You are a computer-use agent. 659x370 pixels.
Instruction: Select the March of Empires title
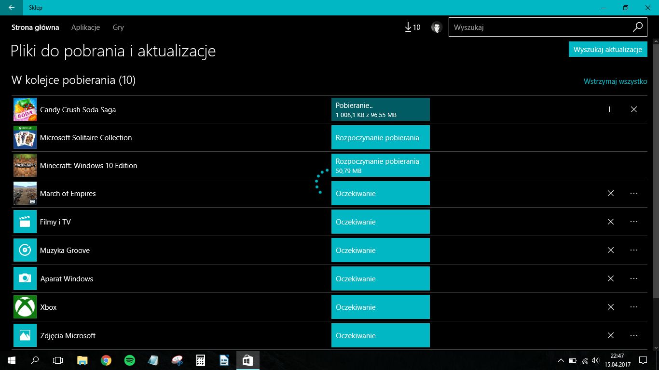[68, 194]
